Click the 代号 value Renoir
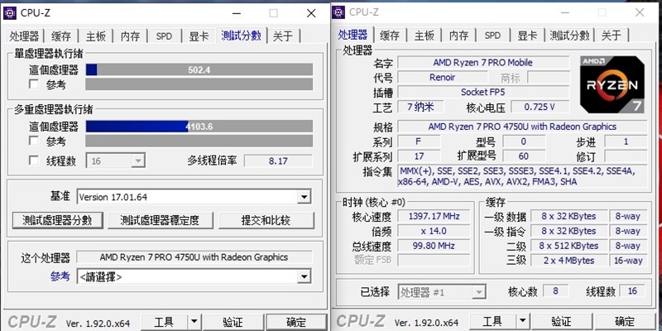The width and height of the screenshot is (662, 331). (x=442, y=77)
